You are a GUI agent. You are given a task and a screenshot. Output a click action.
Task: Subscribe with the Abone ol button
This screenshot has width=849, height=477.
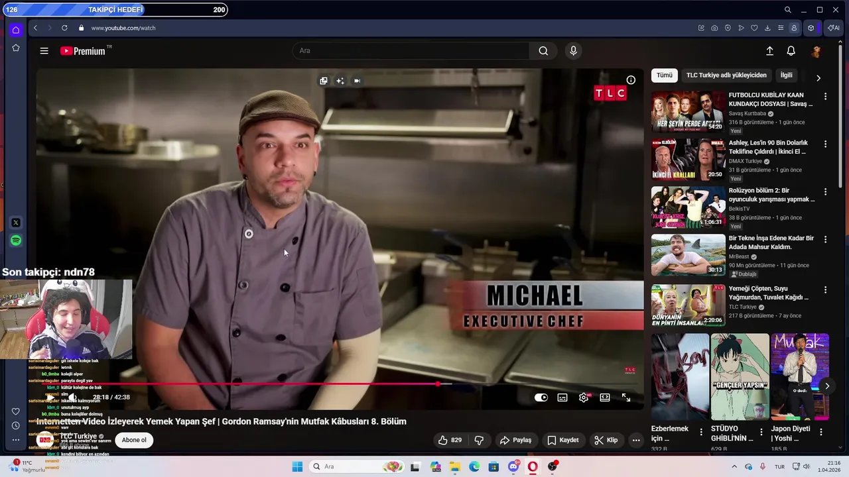click(134, 440)
